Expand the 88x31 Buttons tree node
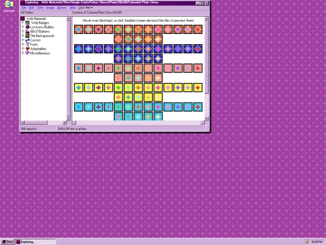The image size is (326, 245). tap(23, 31)
